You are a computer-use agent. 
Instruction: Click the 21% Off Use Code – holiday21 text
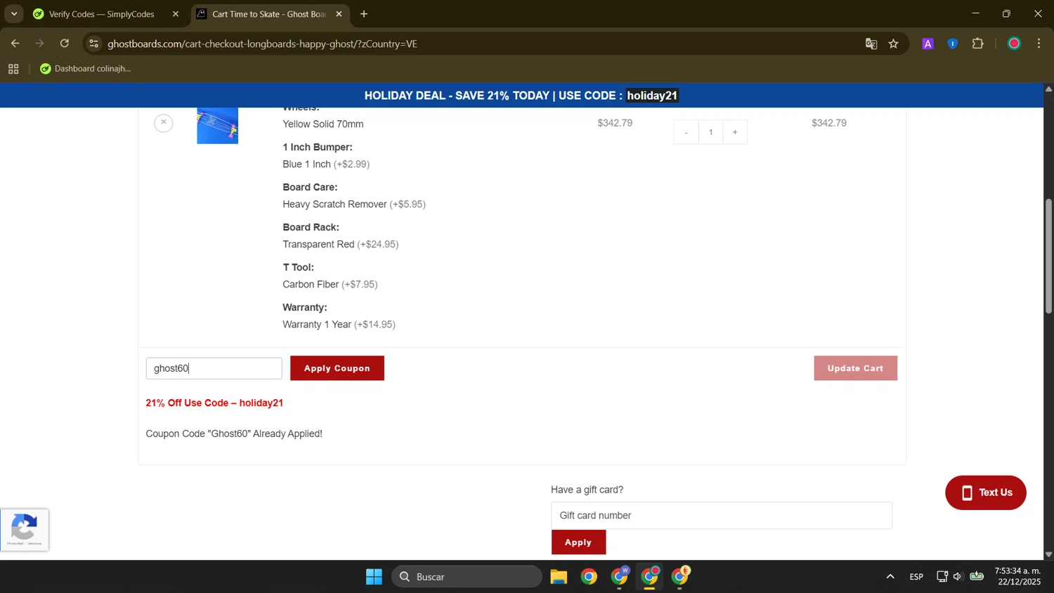214,403
